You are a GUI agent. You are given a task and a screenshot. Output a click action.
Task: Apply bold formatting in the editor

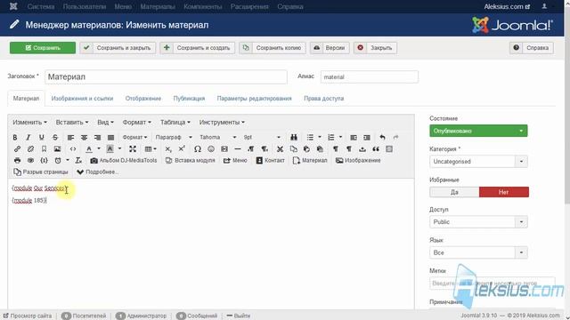point(15,138)
